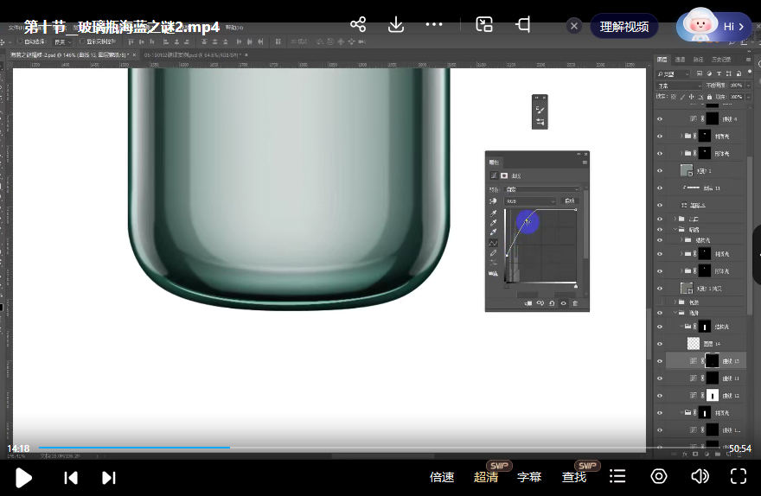Enter fullscreen mode
Screen dimensions: 761x496
coord(739,476)
